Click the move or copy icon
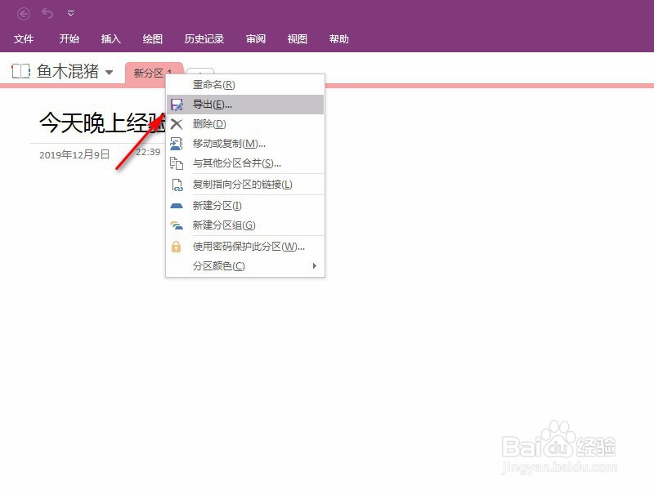 coord(177,144)
